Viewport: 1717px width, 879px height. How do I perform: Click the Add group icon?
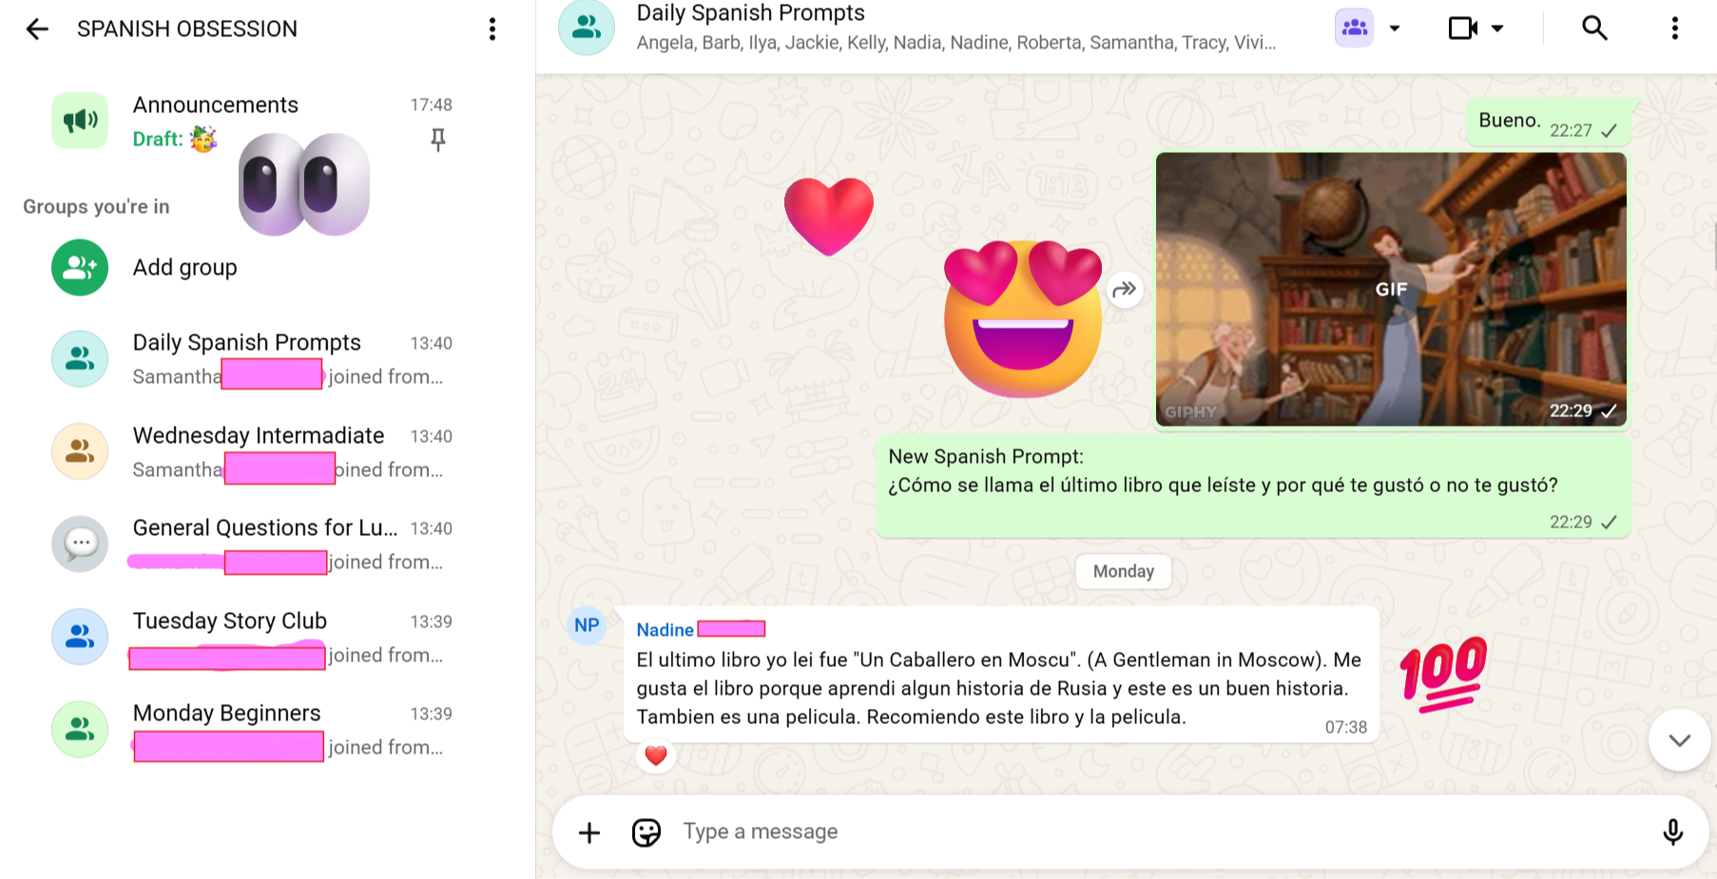(80, 268)
